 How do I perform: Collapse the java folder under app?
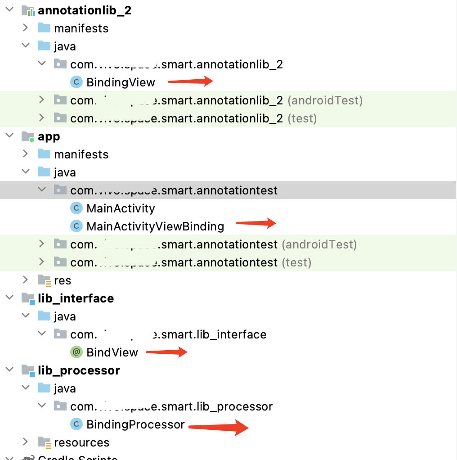26,171
